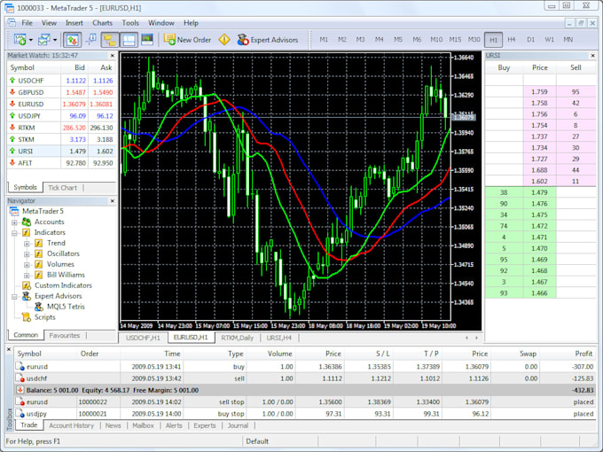Click the Profiles toolbar icon

(x=44, y=40)
